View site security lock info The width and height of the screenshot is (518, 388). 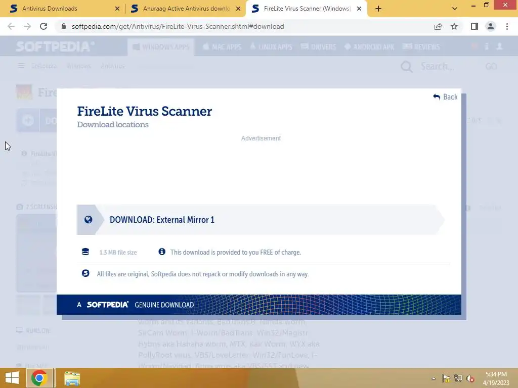(x=64, y=26)
